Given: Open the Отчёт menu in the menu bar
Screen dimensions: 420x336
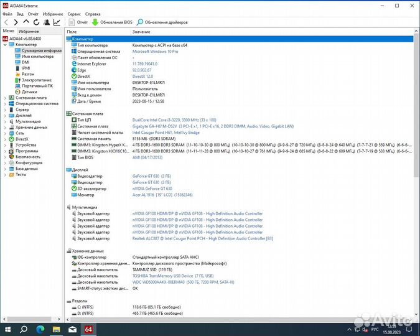Looking at the screenshot, I should pos(33,14).
